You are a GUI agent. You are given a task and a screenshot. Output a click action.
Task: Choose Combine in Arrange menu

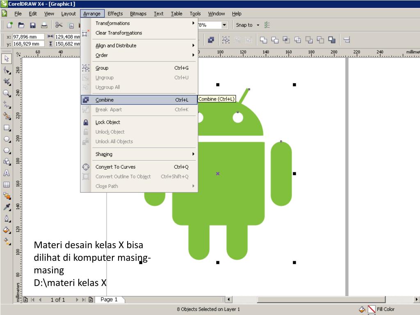pyautogui.click(x=139, y=100)
